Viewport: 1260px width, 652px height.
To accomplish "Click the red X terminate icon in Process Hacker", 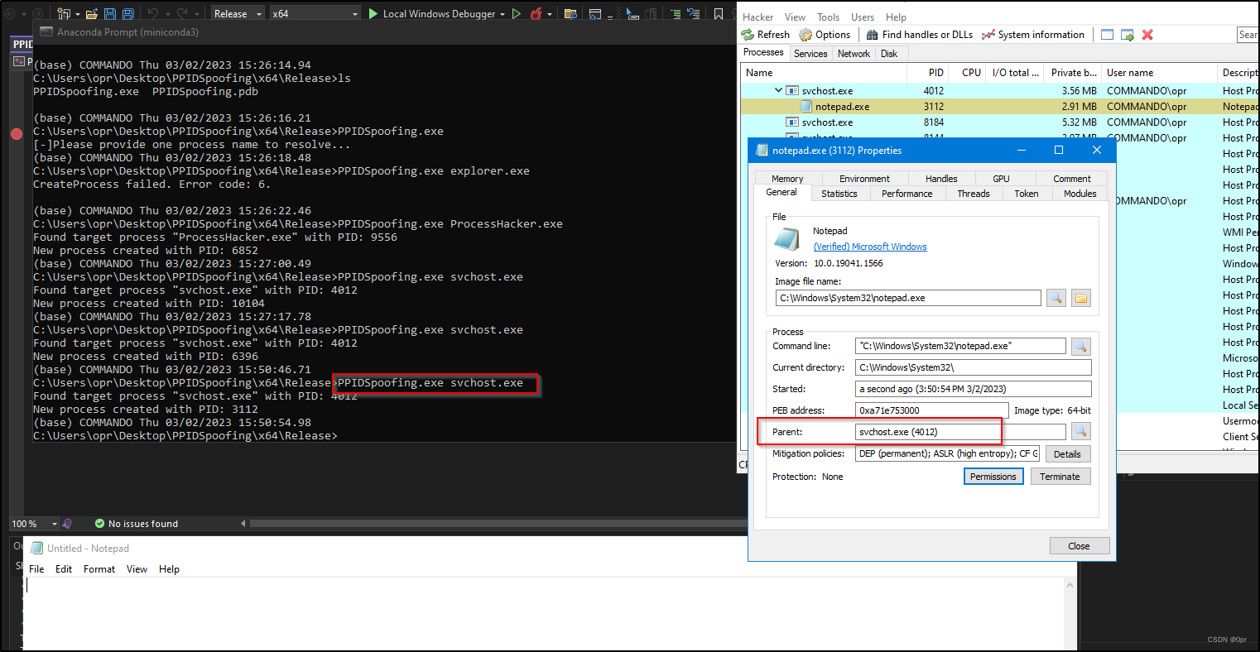I will click(1146, 34).
